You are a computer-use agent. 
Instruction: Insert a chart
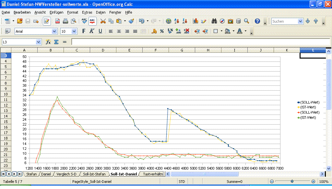click(x=196, y=21)
